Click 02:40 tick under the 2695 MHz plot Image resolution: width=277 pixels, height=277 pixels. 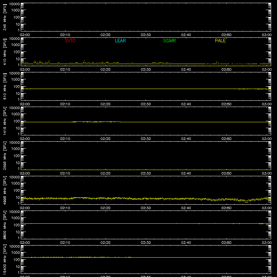click(186, 173)
